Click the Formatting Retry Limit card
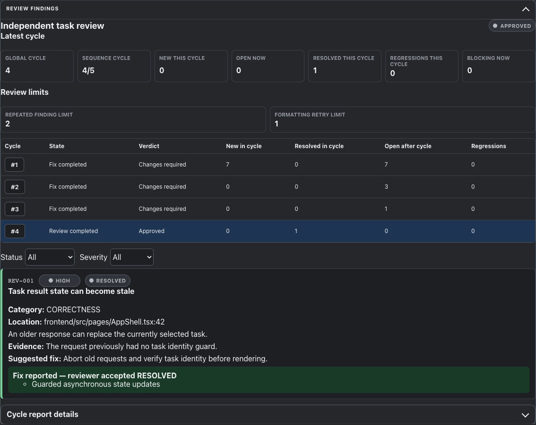The width and height of the screenshot is (536, 425). 403,119
